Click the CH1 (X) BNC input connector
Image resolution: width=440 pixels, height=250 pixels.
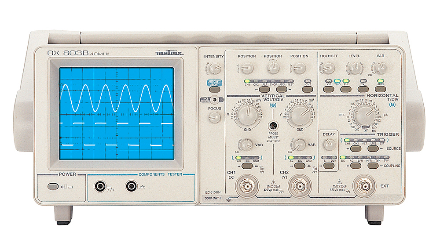click(x=247, y=186)
